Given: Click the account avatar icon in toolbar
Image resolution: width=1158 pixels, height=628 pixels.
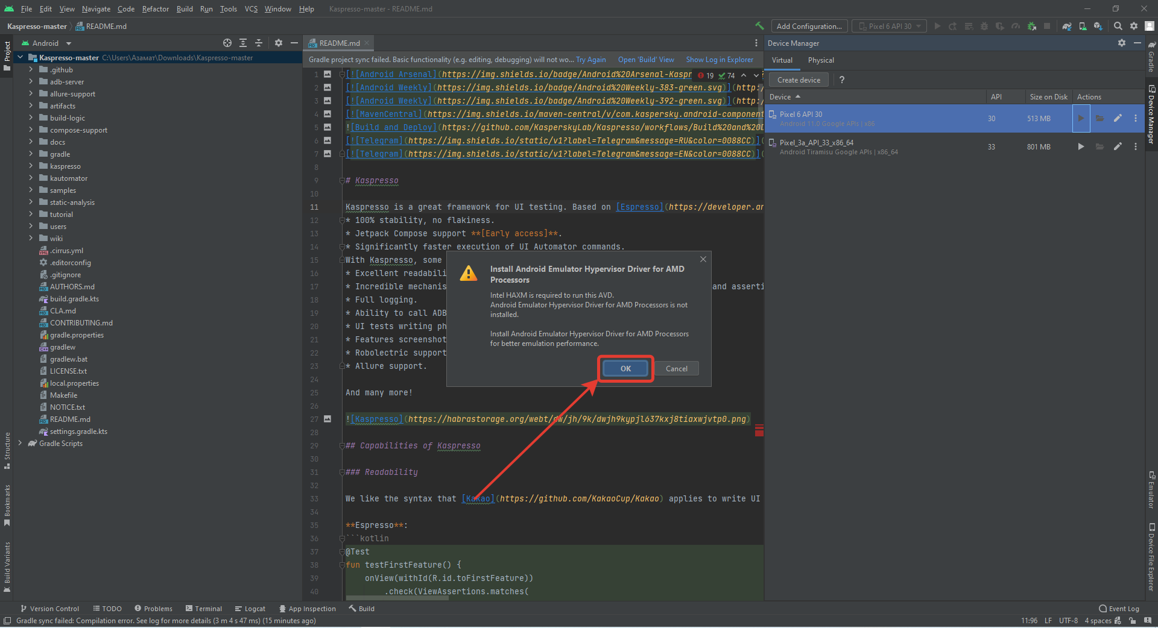Looking at the screenshot, I should click(1150, 26).
